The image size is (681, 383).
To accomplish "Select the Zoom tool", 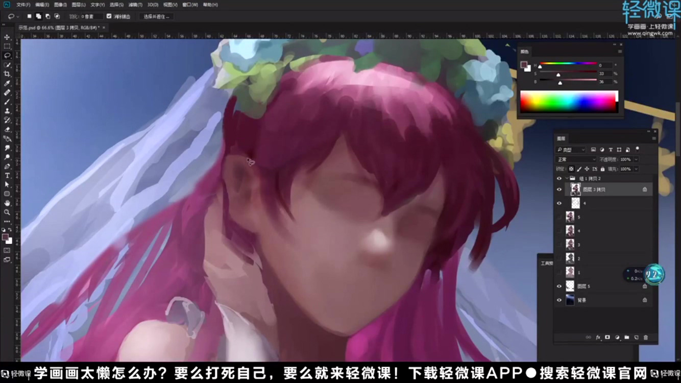I will (7, 212).
